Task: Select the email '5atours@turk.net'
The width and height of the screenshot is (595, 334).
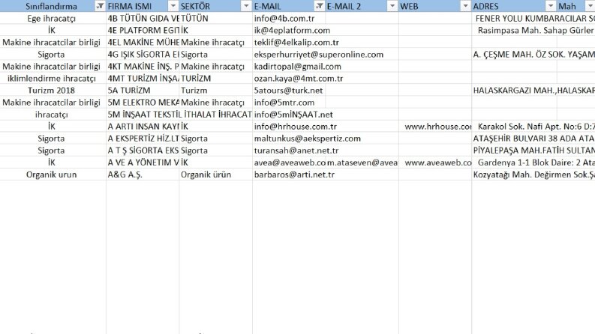Action: pyautogui.click(x=289, y=91)
